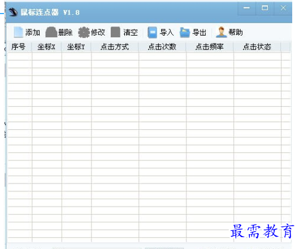Click the 修改 (Modify) gear icon
Viewport: 299px width, 249px height.
tap(84, 32)
